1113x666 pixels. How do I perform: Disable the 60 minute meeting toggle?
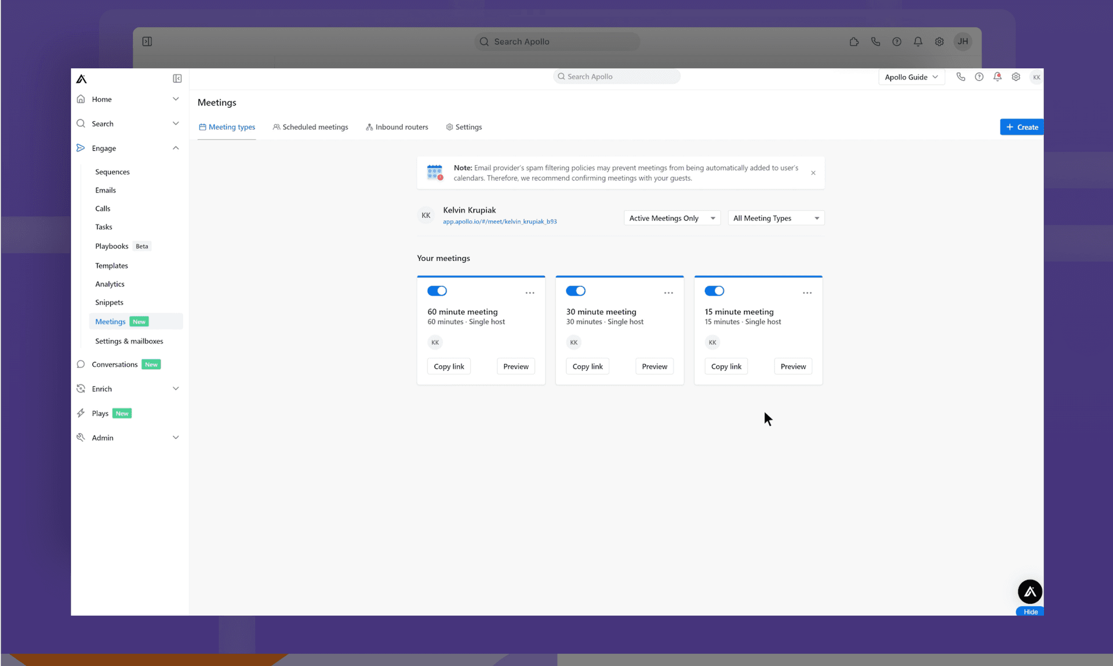(x=437, y=291)
